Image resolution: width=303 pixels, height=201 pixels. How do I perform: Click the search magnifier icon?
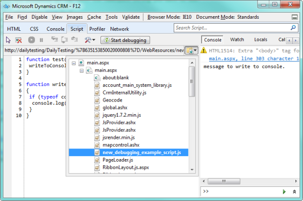pos(293,28)
